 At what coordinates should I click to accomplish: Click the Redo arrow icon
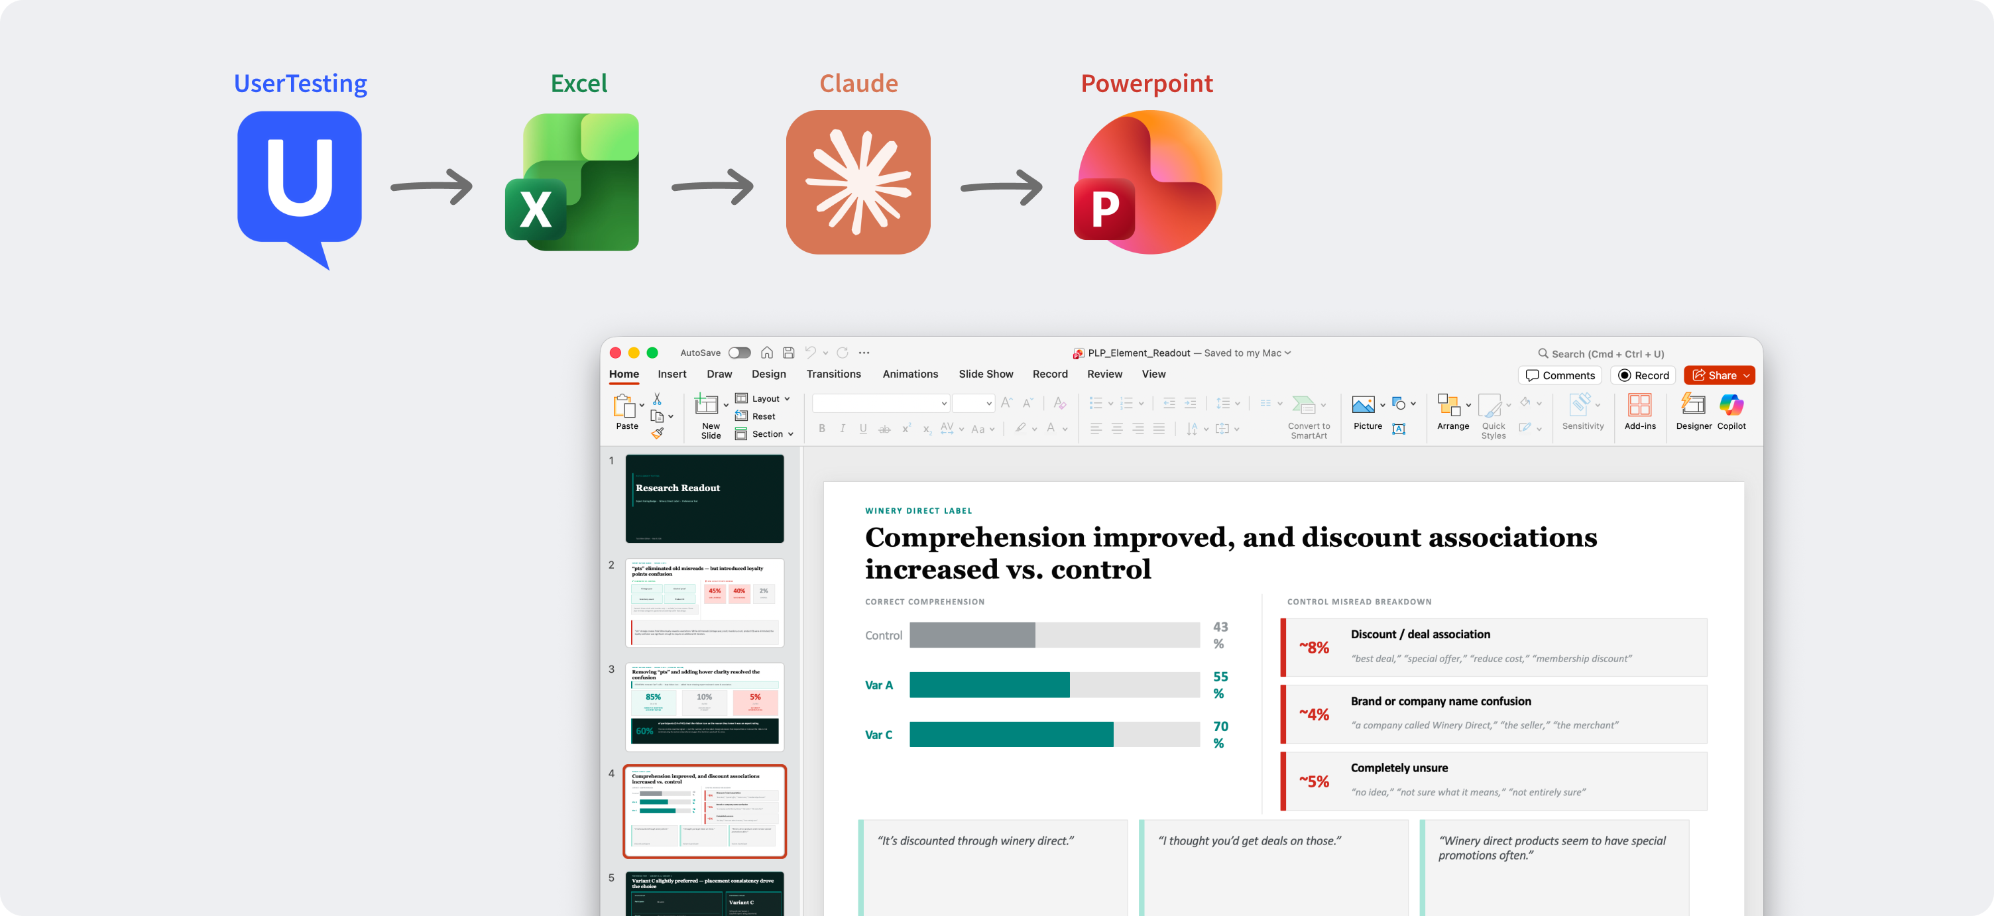tap(842, 353)
